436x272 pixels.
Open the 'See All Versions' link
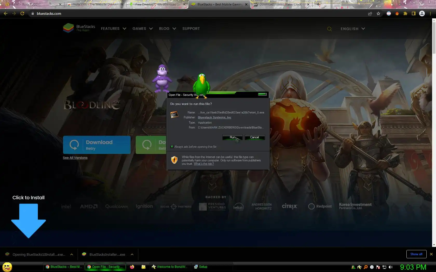(x=75, y=158)
